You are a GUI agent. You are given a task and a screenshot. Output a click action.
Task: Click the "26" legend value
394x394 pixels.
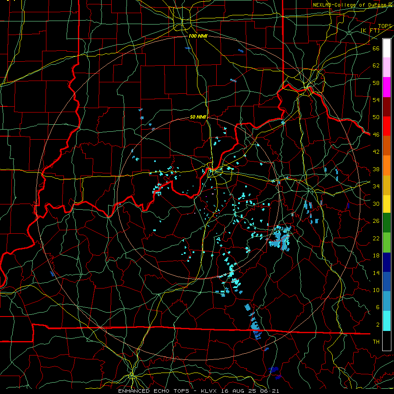pyautogui.click(x=376, y=221)
